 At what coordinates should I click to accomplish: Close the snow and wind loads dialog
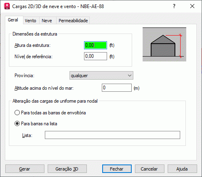tap(192, 6)
